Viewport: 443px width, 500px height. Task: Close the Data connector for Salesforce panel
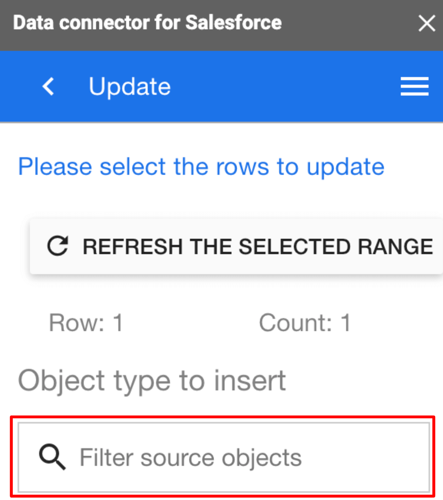coord(426,23)
